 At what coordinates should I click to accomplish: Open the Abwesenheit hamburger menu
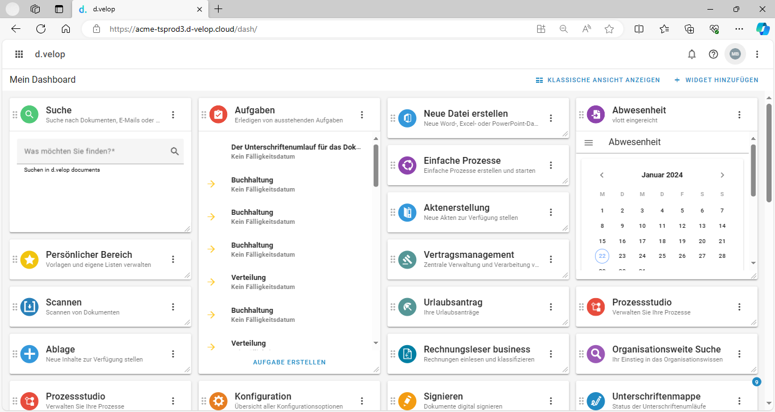pos(589,143)
